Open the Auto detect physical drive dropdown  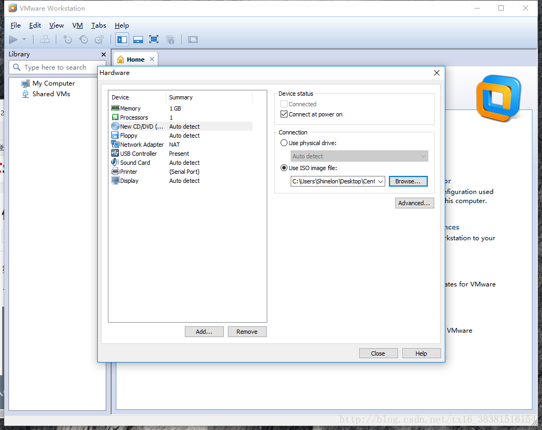click(359, 156)
